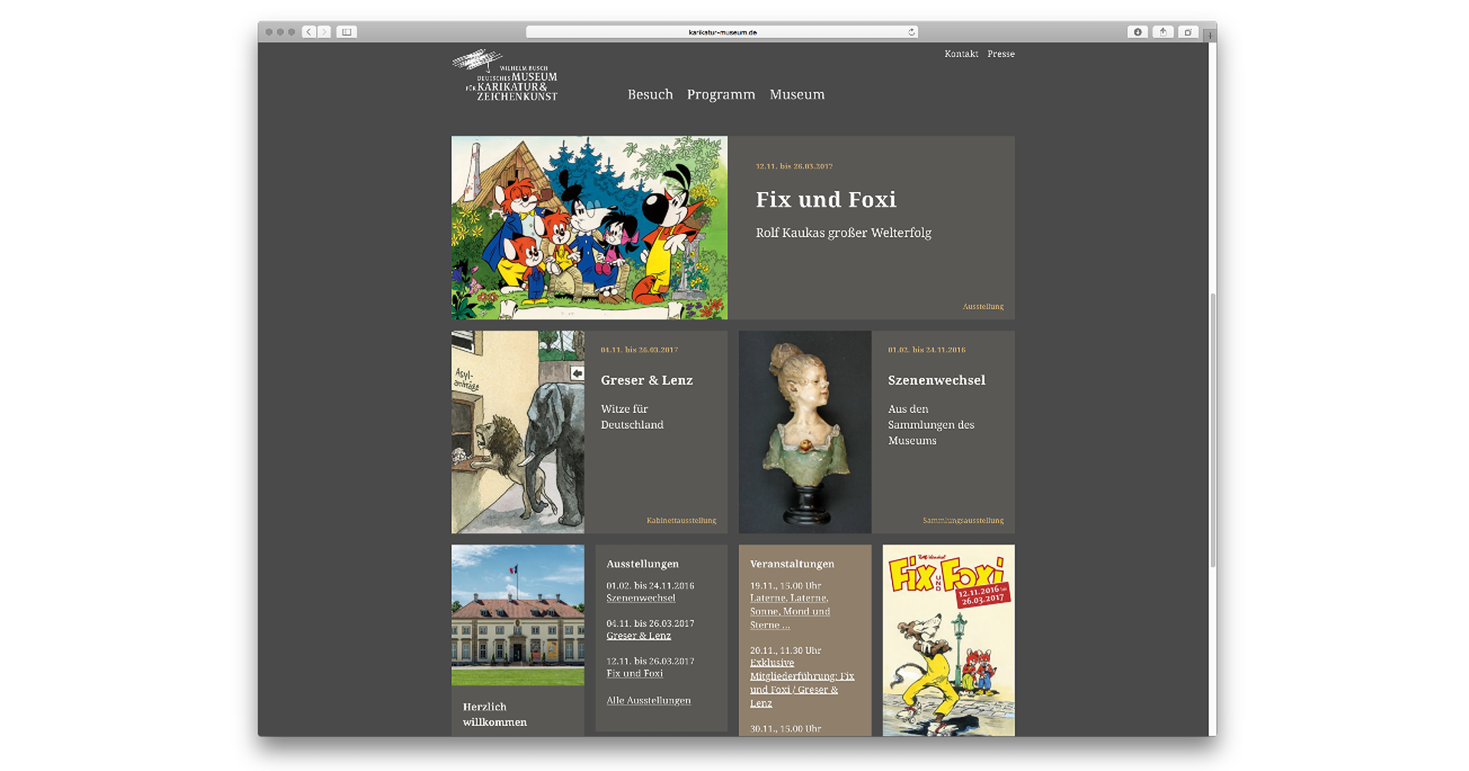The height and width of the screenshot is (771, 1469).
Task: Open the Laterne, Laterne event link
Action: click(x=790, y=612)
